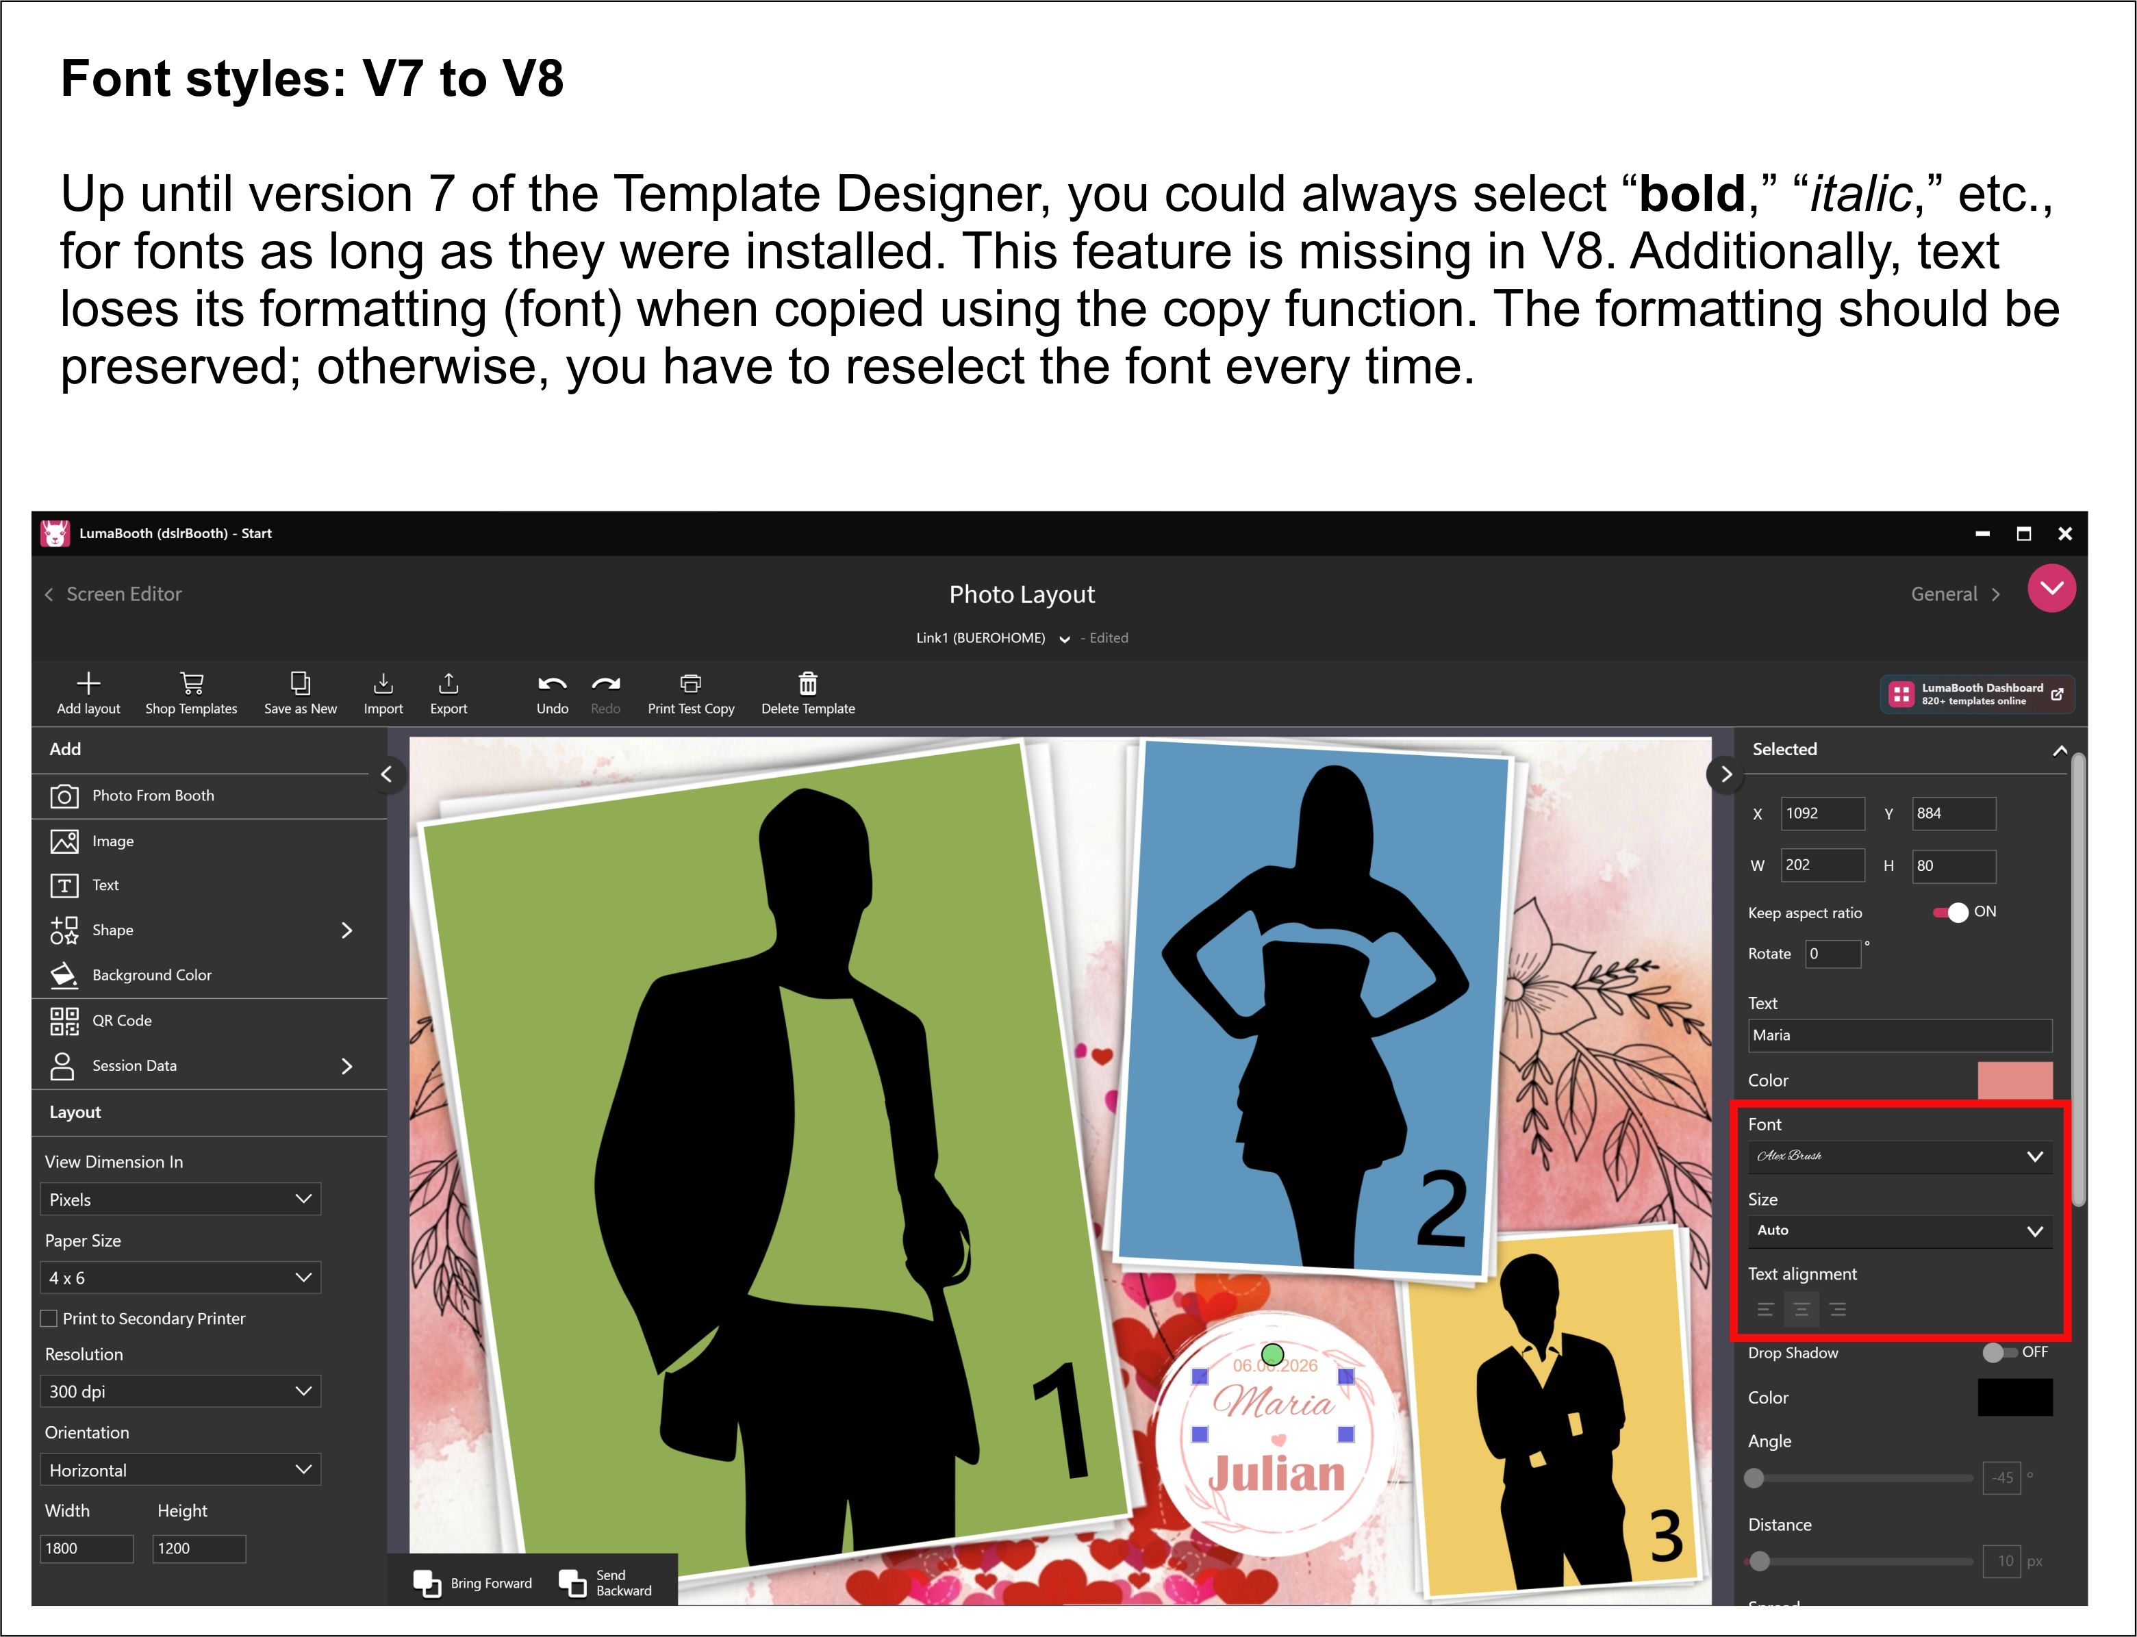This screenshot has width=2137, height=1637.
Task: Center the text alignment
Action: [1801, 1310]
